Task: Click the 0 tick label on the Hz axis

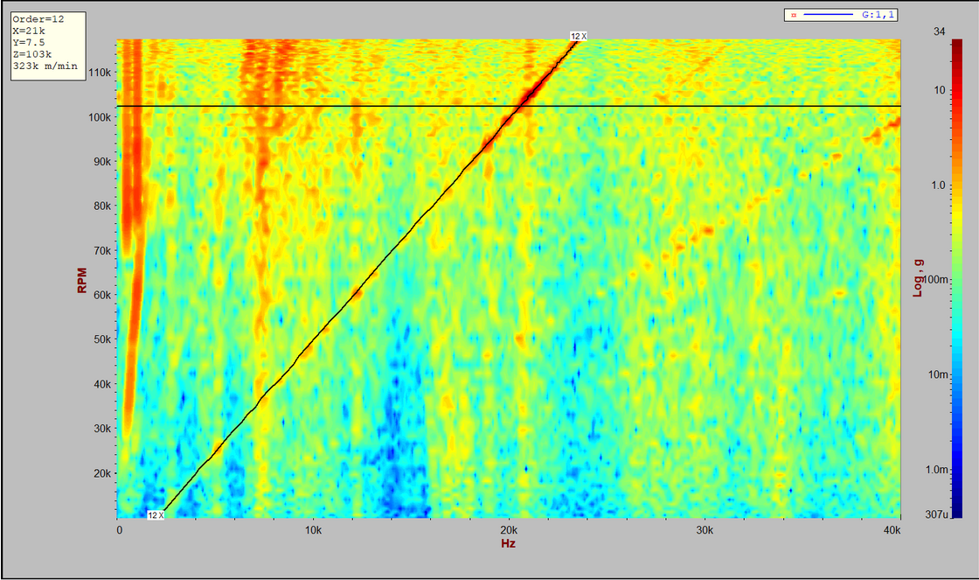Action: [x=119, y=531]
